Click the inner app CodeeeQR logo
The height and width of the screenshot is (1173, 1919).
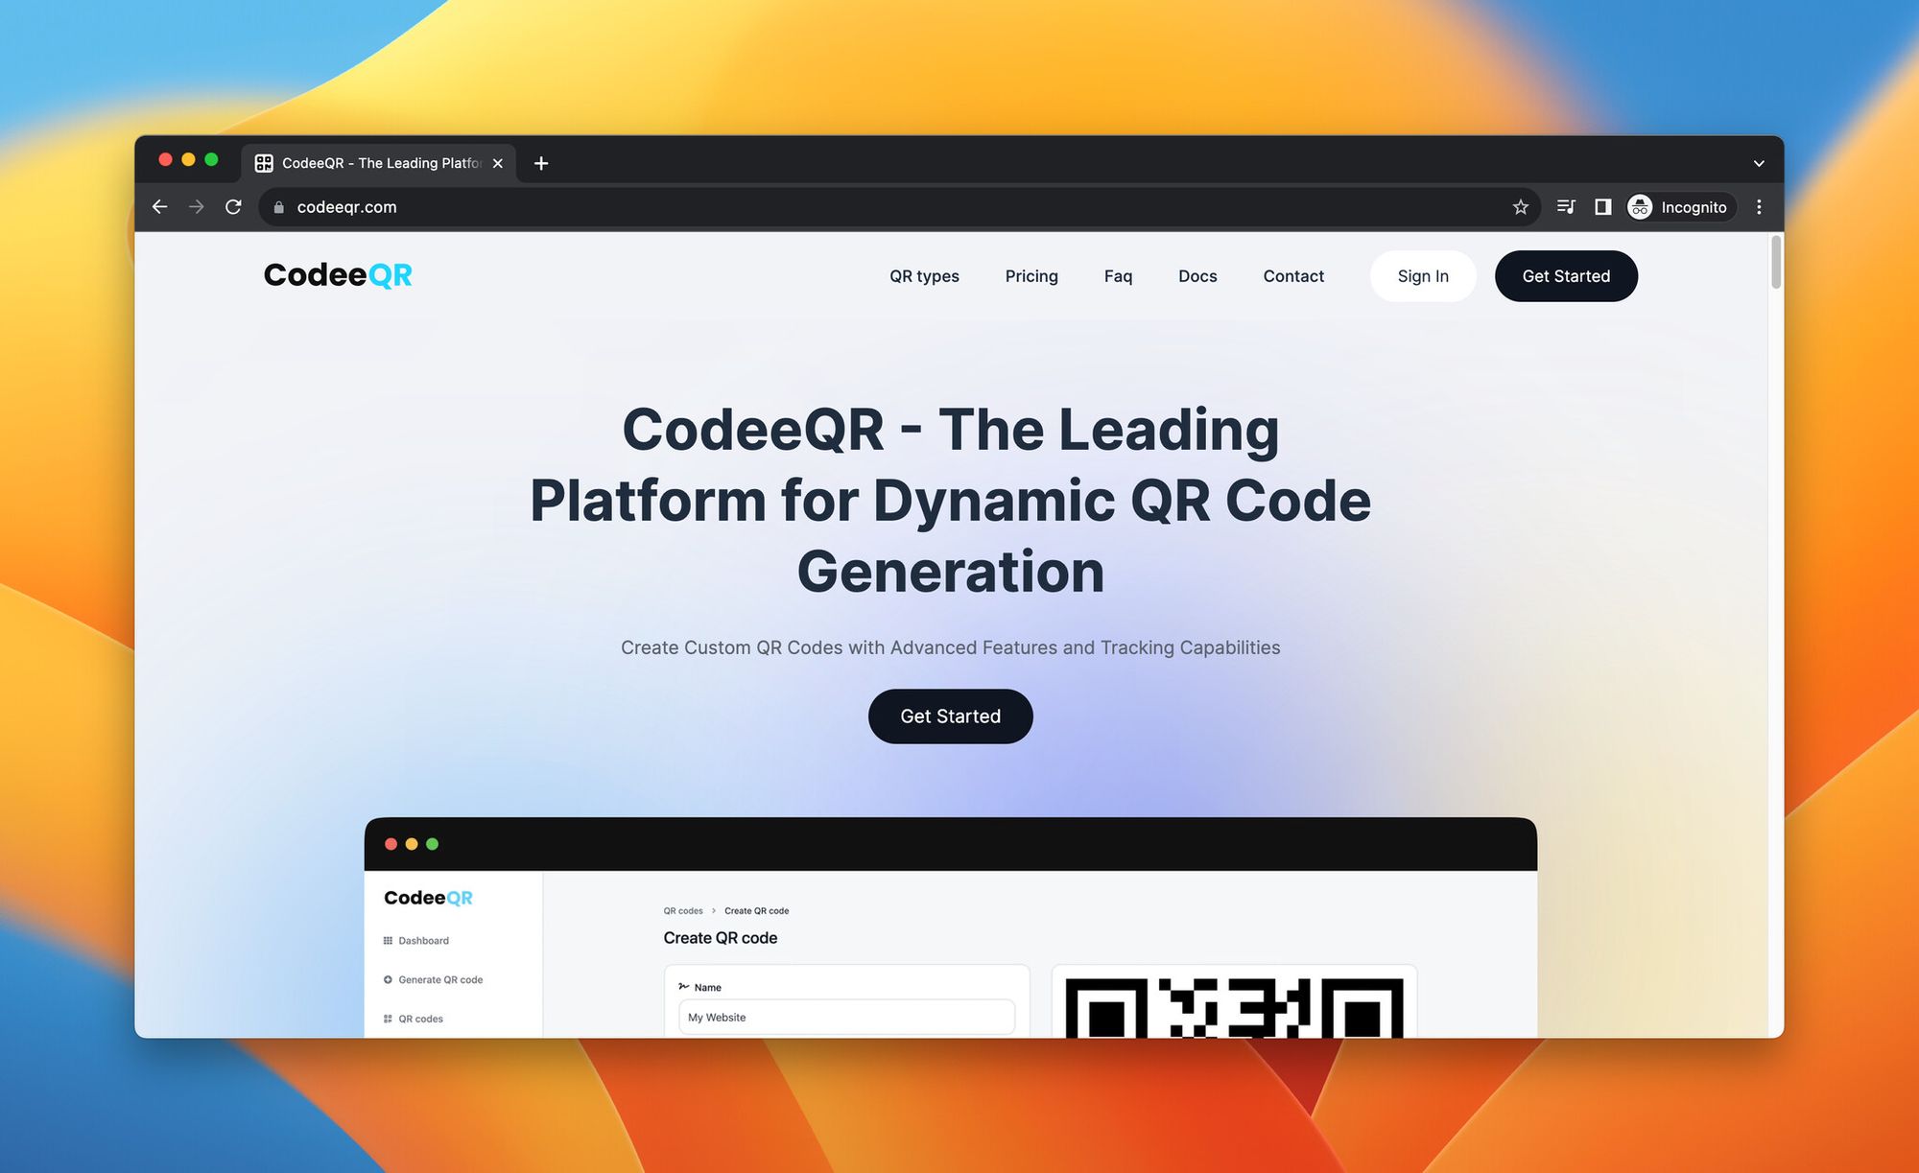(428, 898)
